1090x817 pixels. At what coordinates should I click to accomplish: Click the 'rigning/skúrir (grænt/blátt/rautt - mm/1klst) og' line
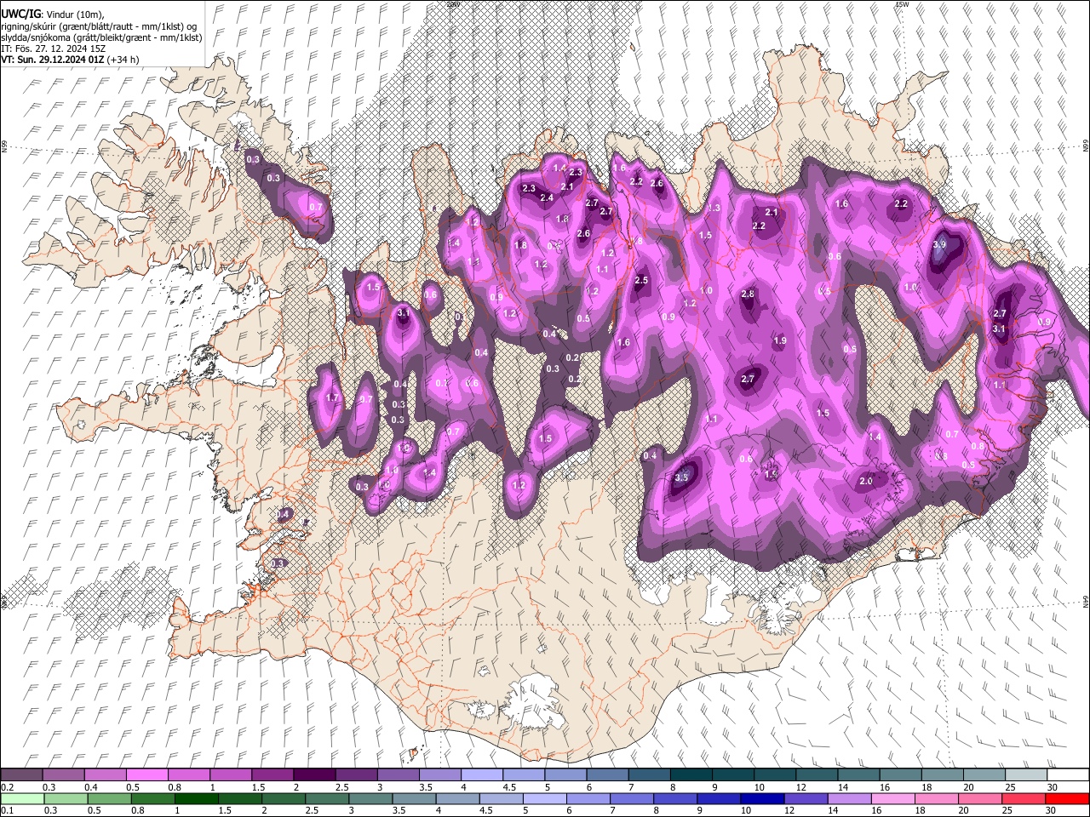pos(99,26)
